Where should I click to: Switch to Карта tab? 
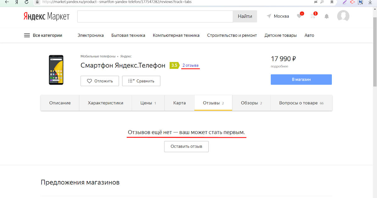179,103
